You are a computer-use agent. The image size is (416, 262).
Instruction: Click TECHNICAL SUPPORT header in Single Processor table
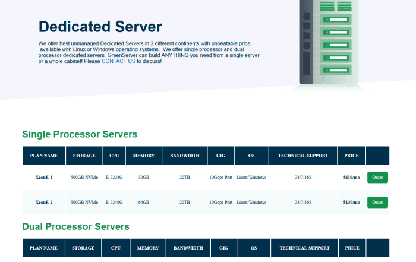pos(302,156)
